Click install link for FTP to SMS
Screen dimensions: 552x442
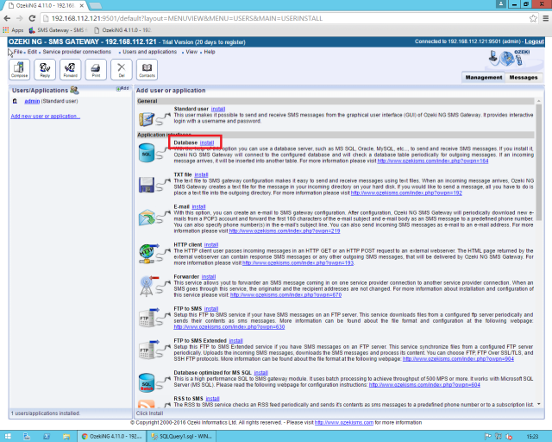pyautogui.click(x=211, y=309)
